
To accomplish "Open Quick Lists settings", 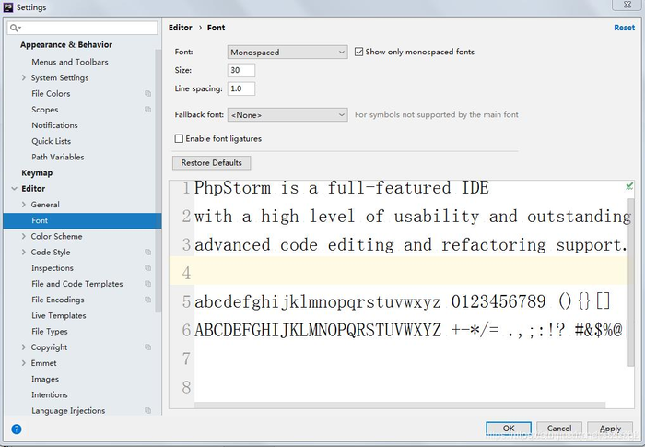I will [51, 141].
